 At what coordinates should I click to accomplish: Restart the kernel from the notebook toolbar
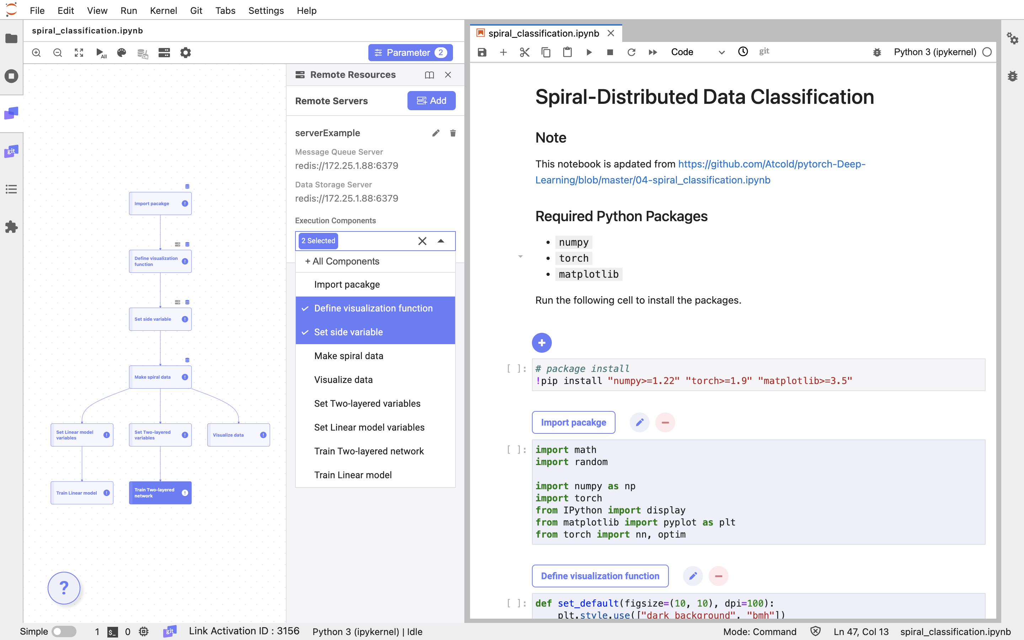(x=631, y=52)
